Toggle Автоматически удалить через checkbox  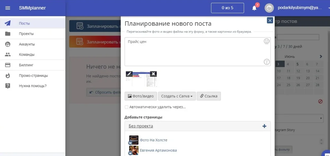click(x=126, y=107)
